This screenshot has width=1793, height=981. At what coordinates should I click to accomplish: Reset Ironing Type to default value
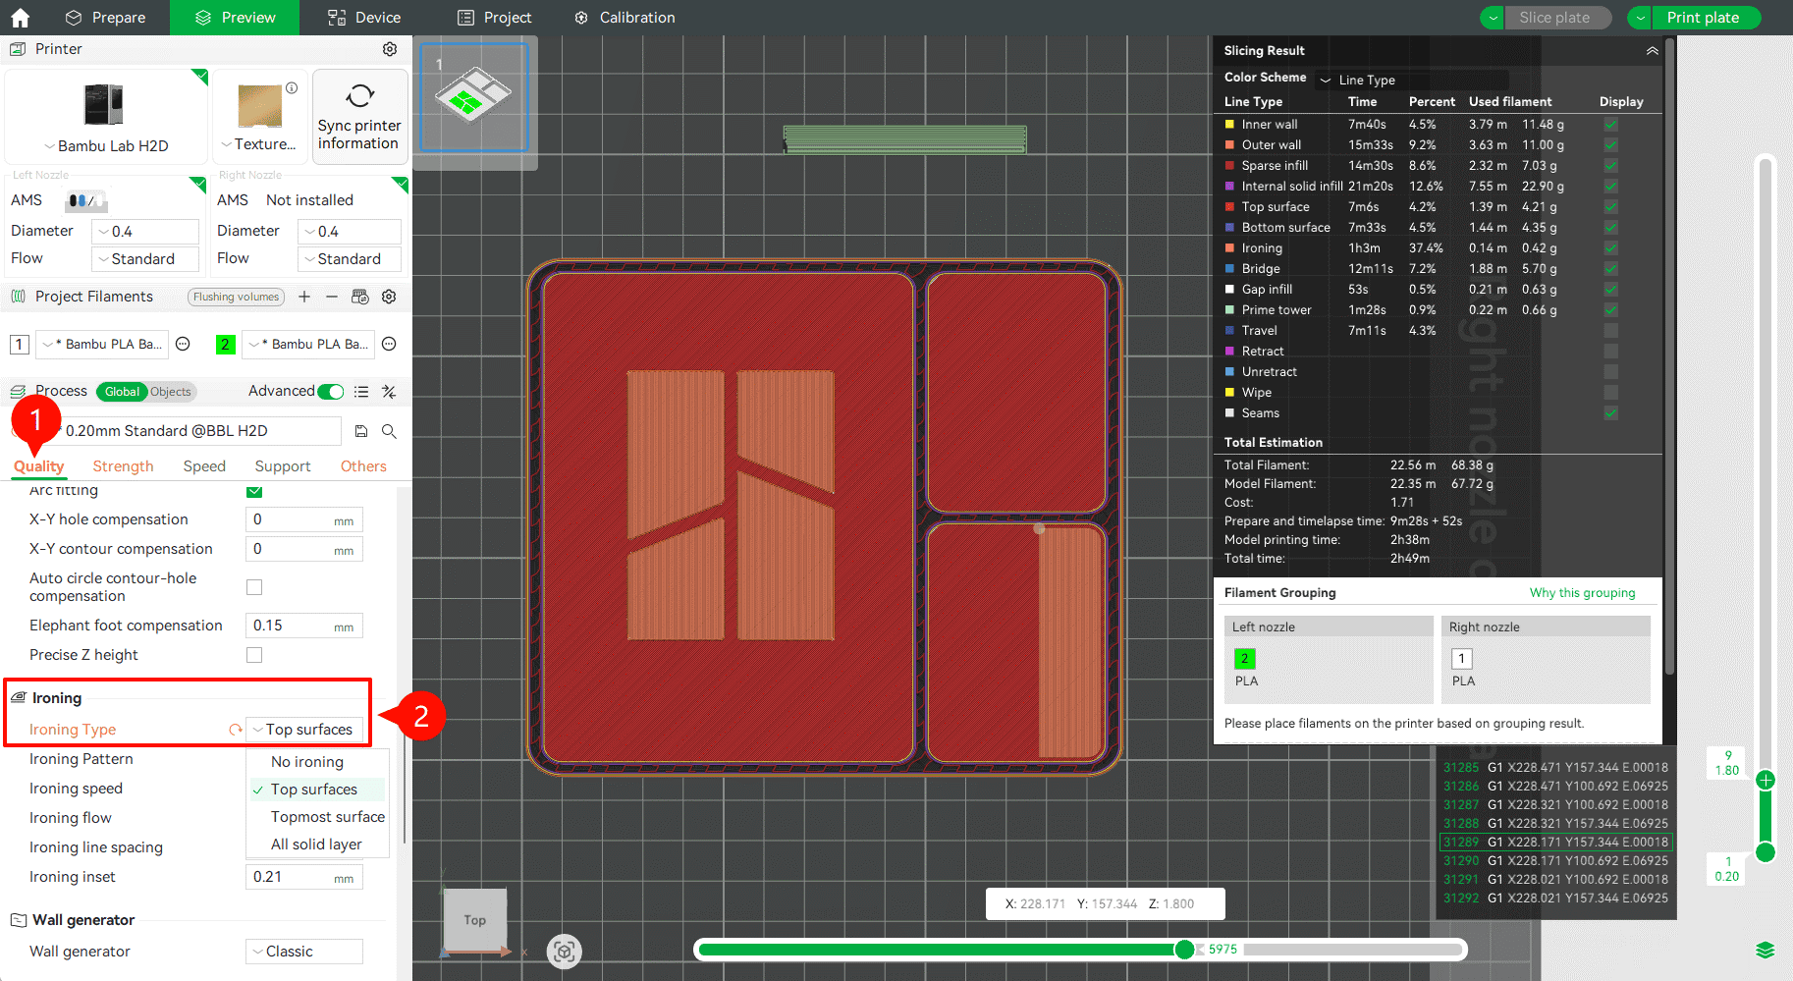coord(235,730)
